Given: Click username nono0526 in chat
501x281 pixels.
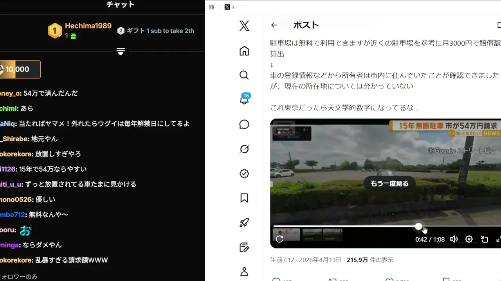Looking at the screenshot, I should tap(17, 200).
